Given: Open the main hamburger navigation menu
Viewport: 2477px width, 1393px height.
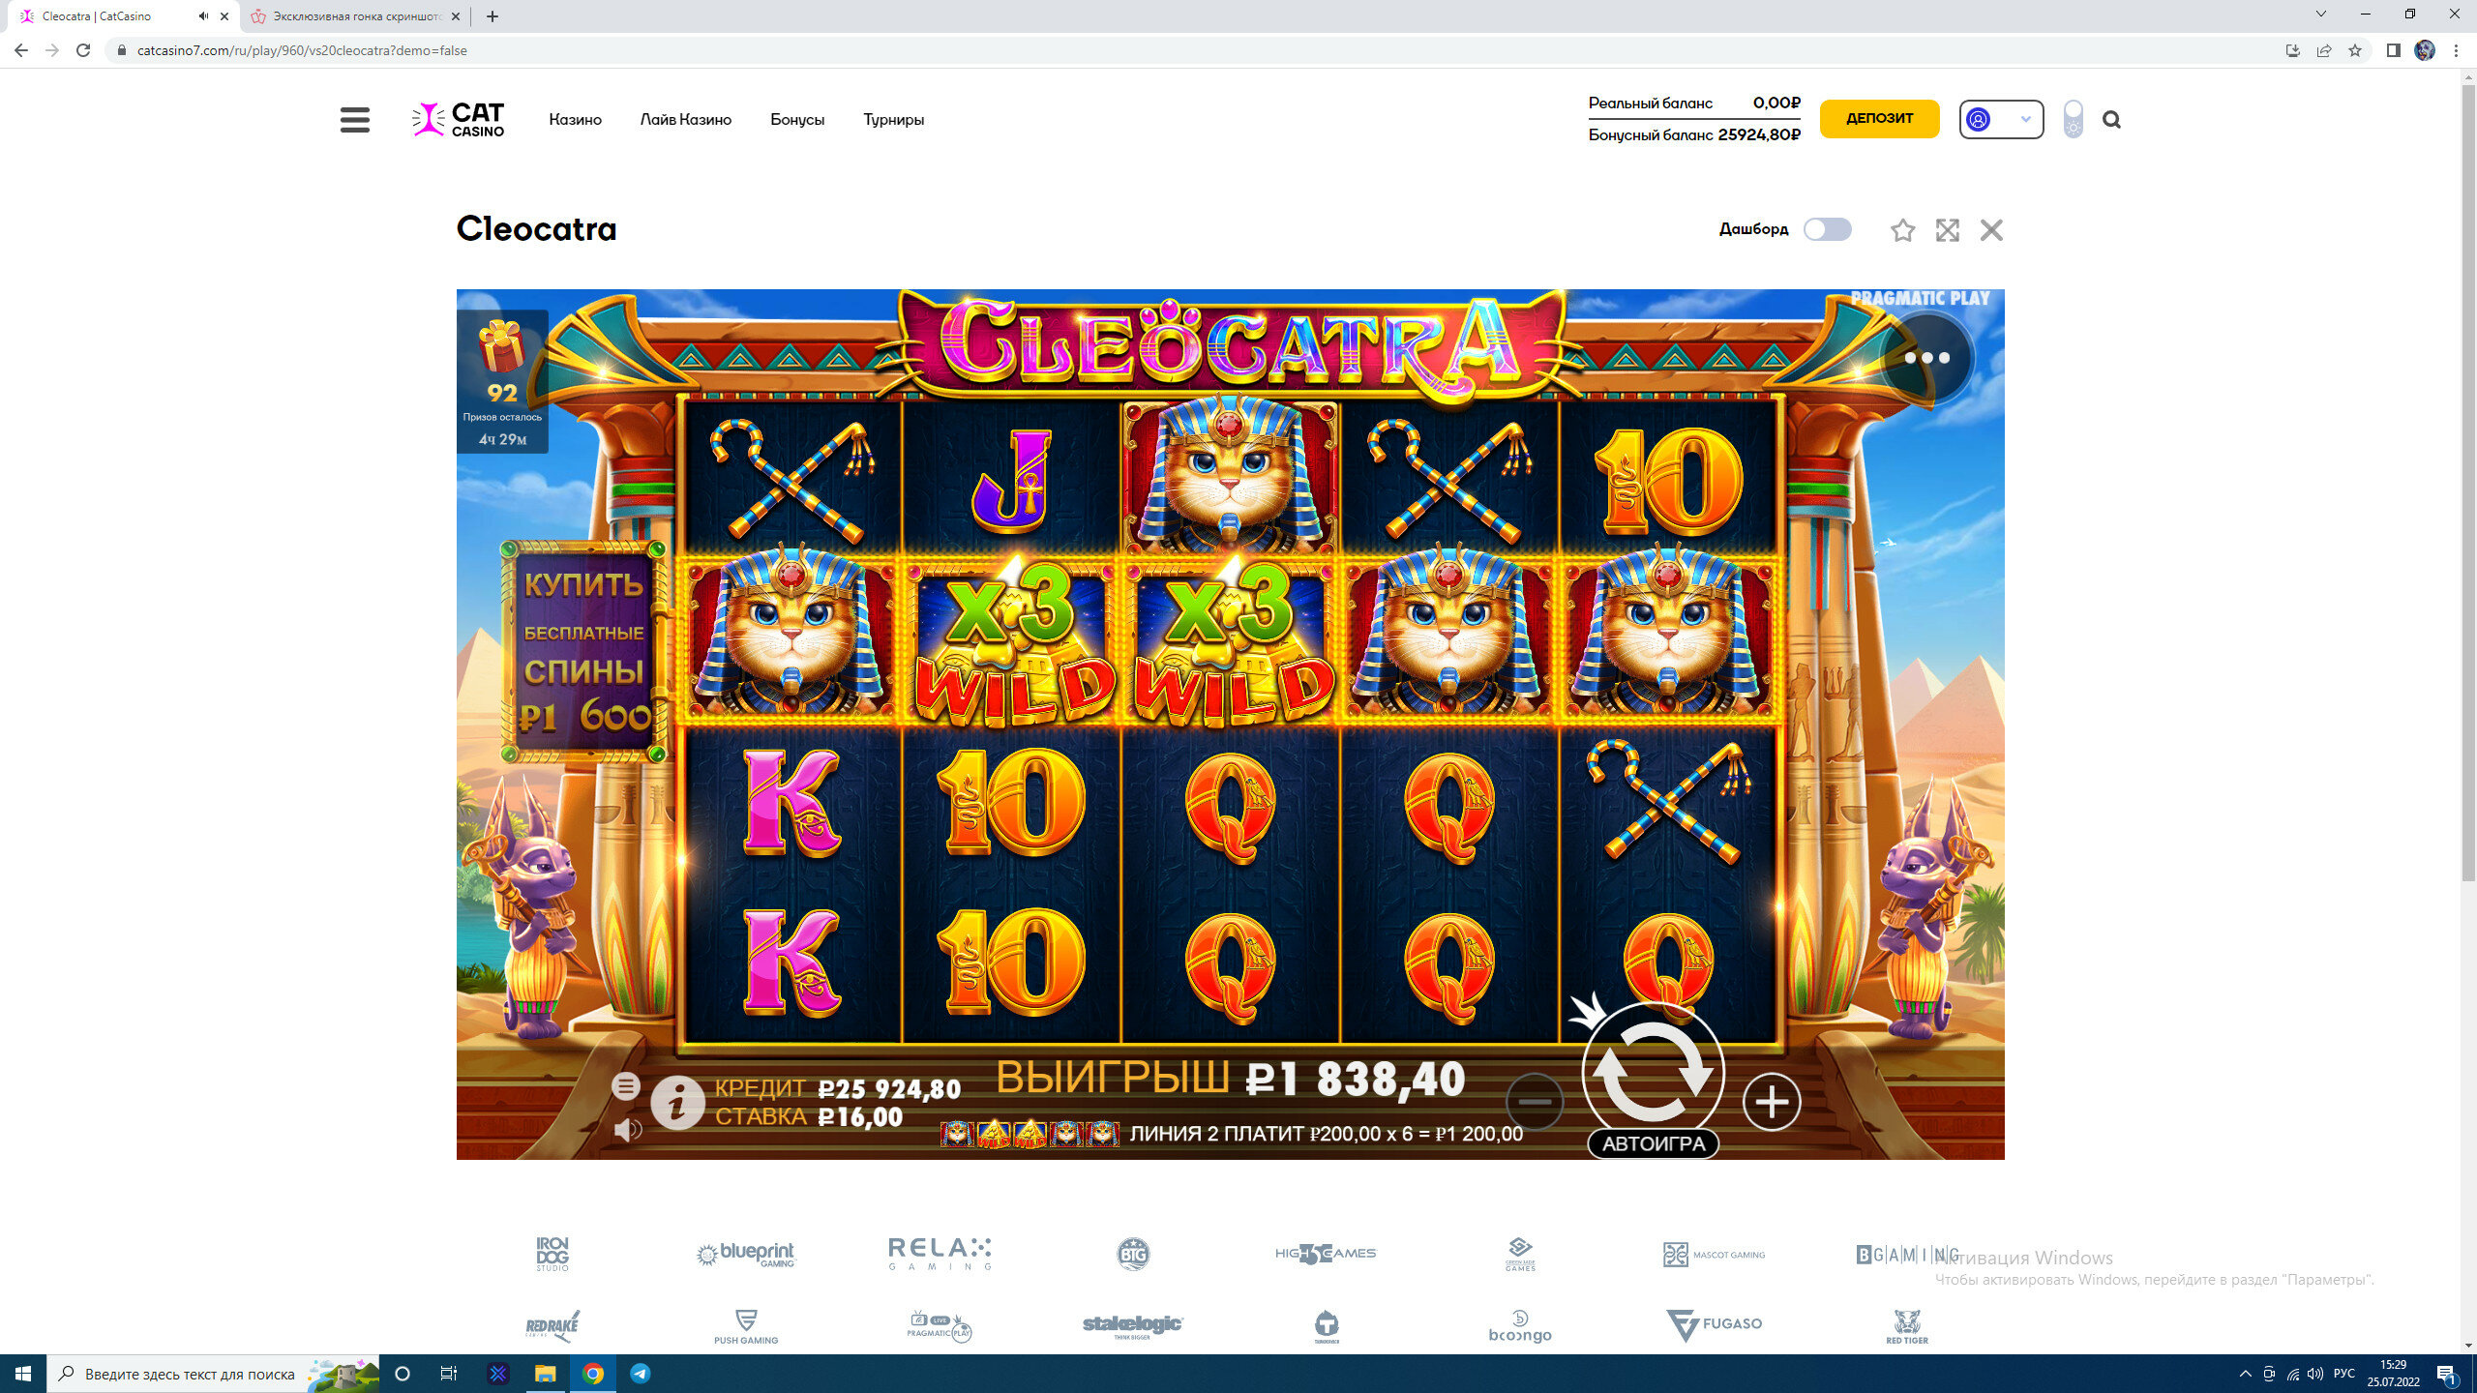Looking at the screenshot, I should (355, 120).
